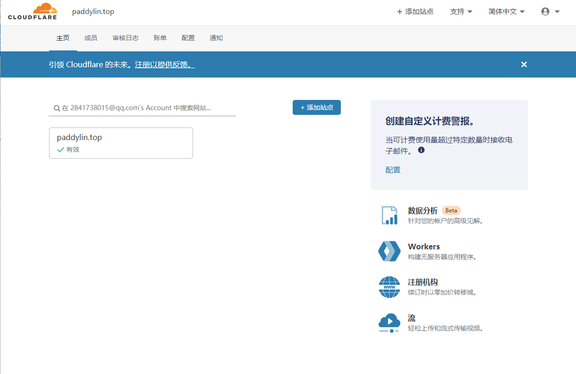Open the 通知 tab
The height and width of the screenshot is (374, 576).
click(x=216, y=38)
